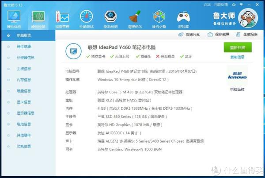This screenshot has height=178, width=265.
Task: Open 清理优化 broom icon
Action: click(x=135, y=19)
